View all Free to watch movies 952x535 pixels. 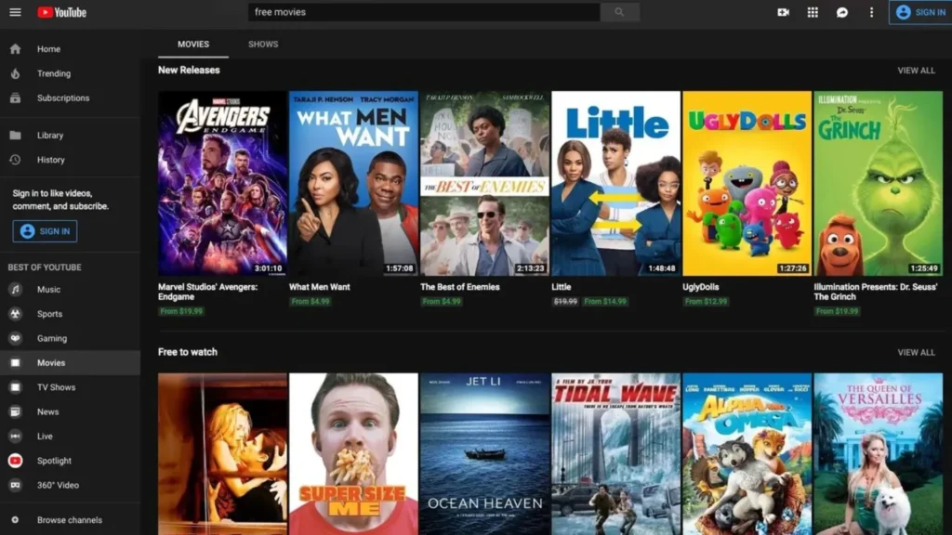tap(916, 353)
